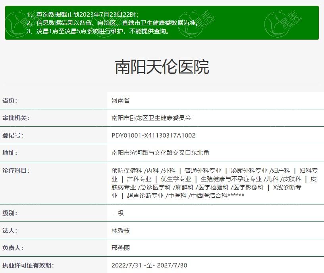Click the notice line about 卫生健康委数据为准
Image resolution: width=324 pixels, height=273 pixels.
coord(113,23)
